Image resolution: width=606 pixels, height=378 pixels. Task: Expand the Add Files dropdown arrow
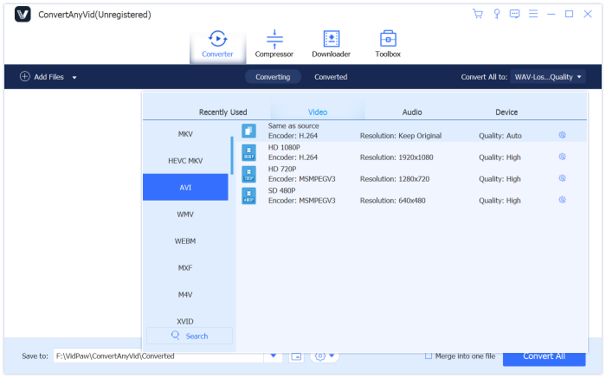[74, 77]
